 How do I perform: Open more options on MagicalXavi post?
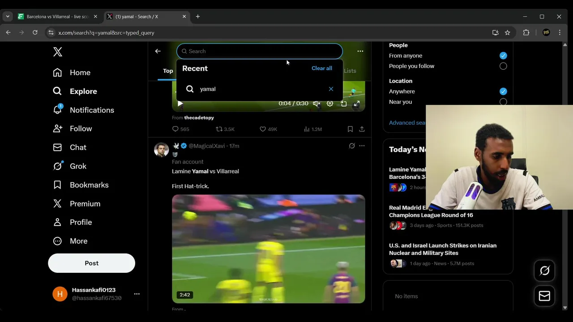click(x=362, y=146)
